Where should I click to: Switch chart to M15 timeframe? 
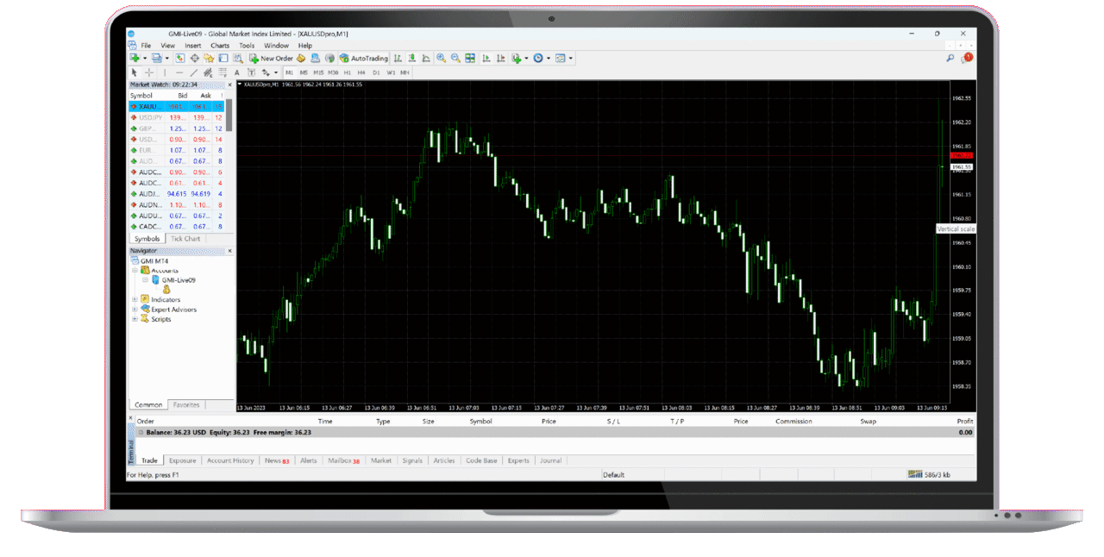pos(318,72)
